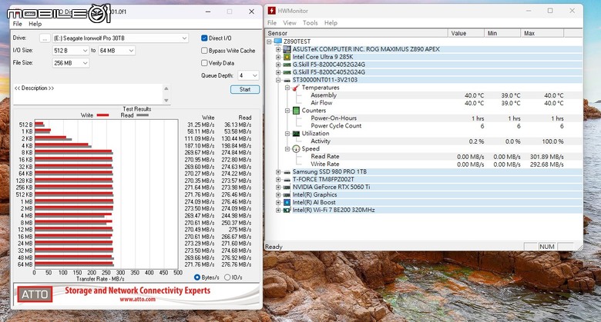This screenshot has width=601, height=322.
Task: Click the drive icon beside T-FORCE TM8FPZ002T
Action: coord(287,179)
